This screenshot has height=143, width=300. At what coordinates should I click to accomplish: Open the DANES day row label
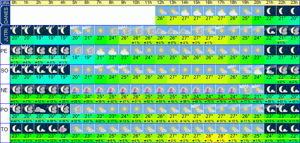pos(5,15)
